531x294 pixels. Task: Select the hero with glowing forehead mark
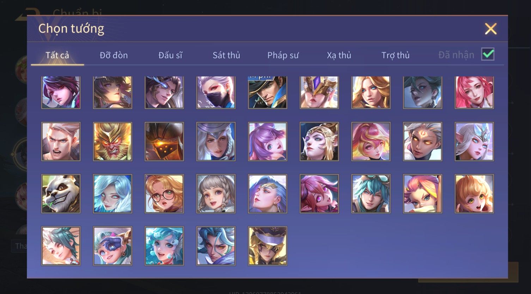(422, 142)
